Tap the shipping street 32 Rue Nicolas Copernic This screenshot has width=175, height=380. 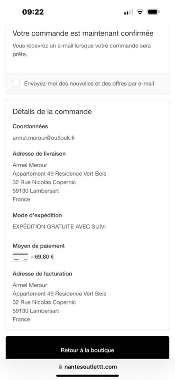point(44,182)
